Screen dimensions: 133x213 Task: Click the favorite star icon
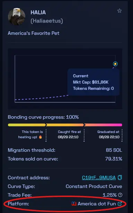(119, 11)
